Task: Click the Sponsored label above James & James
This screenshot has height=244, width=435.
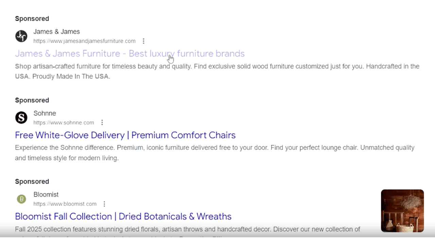Action: pos(32,19)
